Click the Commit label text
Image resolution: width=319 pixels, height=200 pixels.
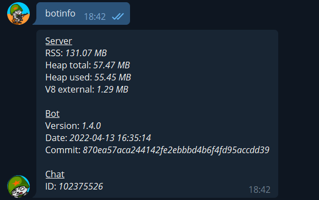[63, 150]
